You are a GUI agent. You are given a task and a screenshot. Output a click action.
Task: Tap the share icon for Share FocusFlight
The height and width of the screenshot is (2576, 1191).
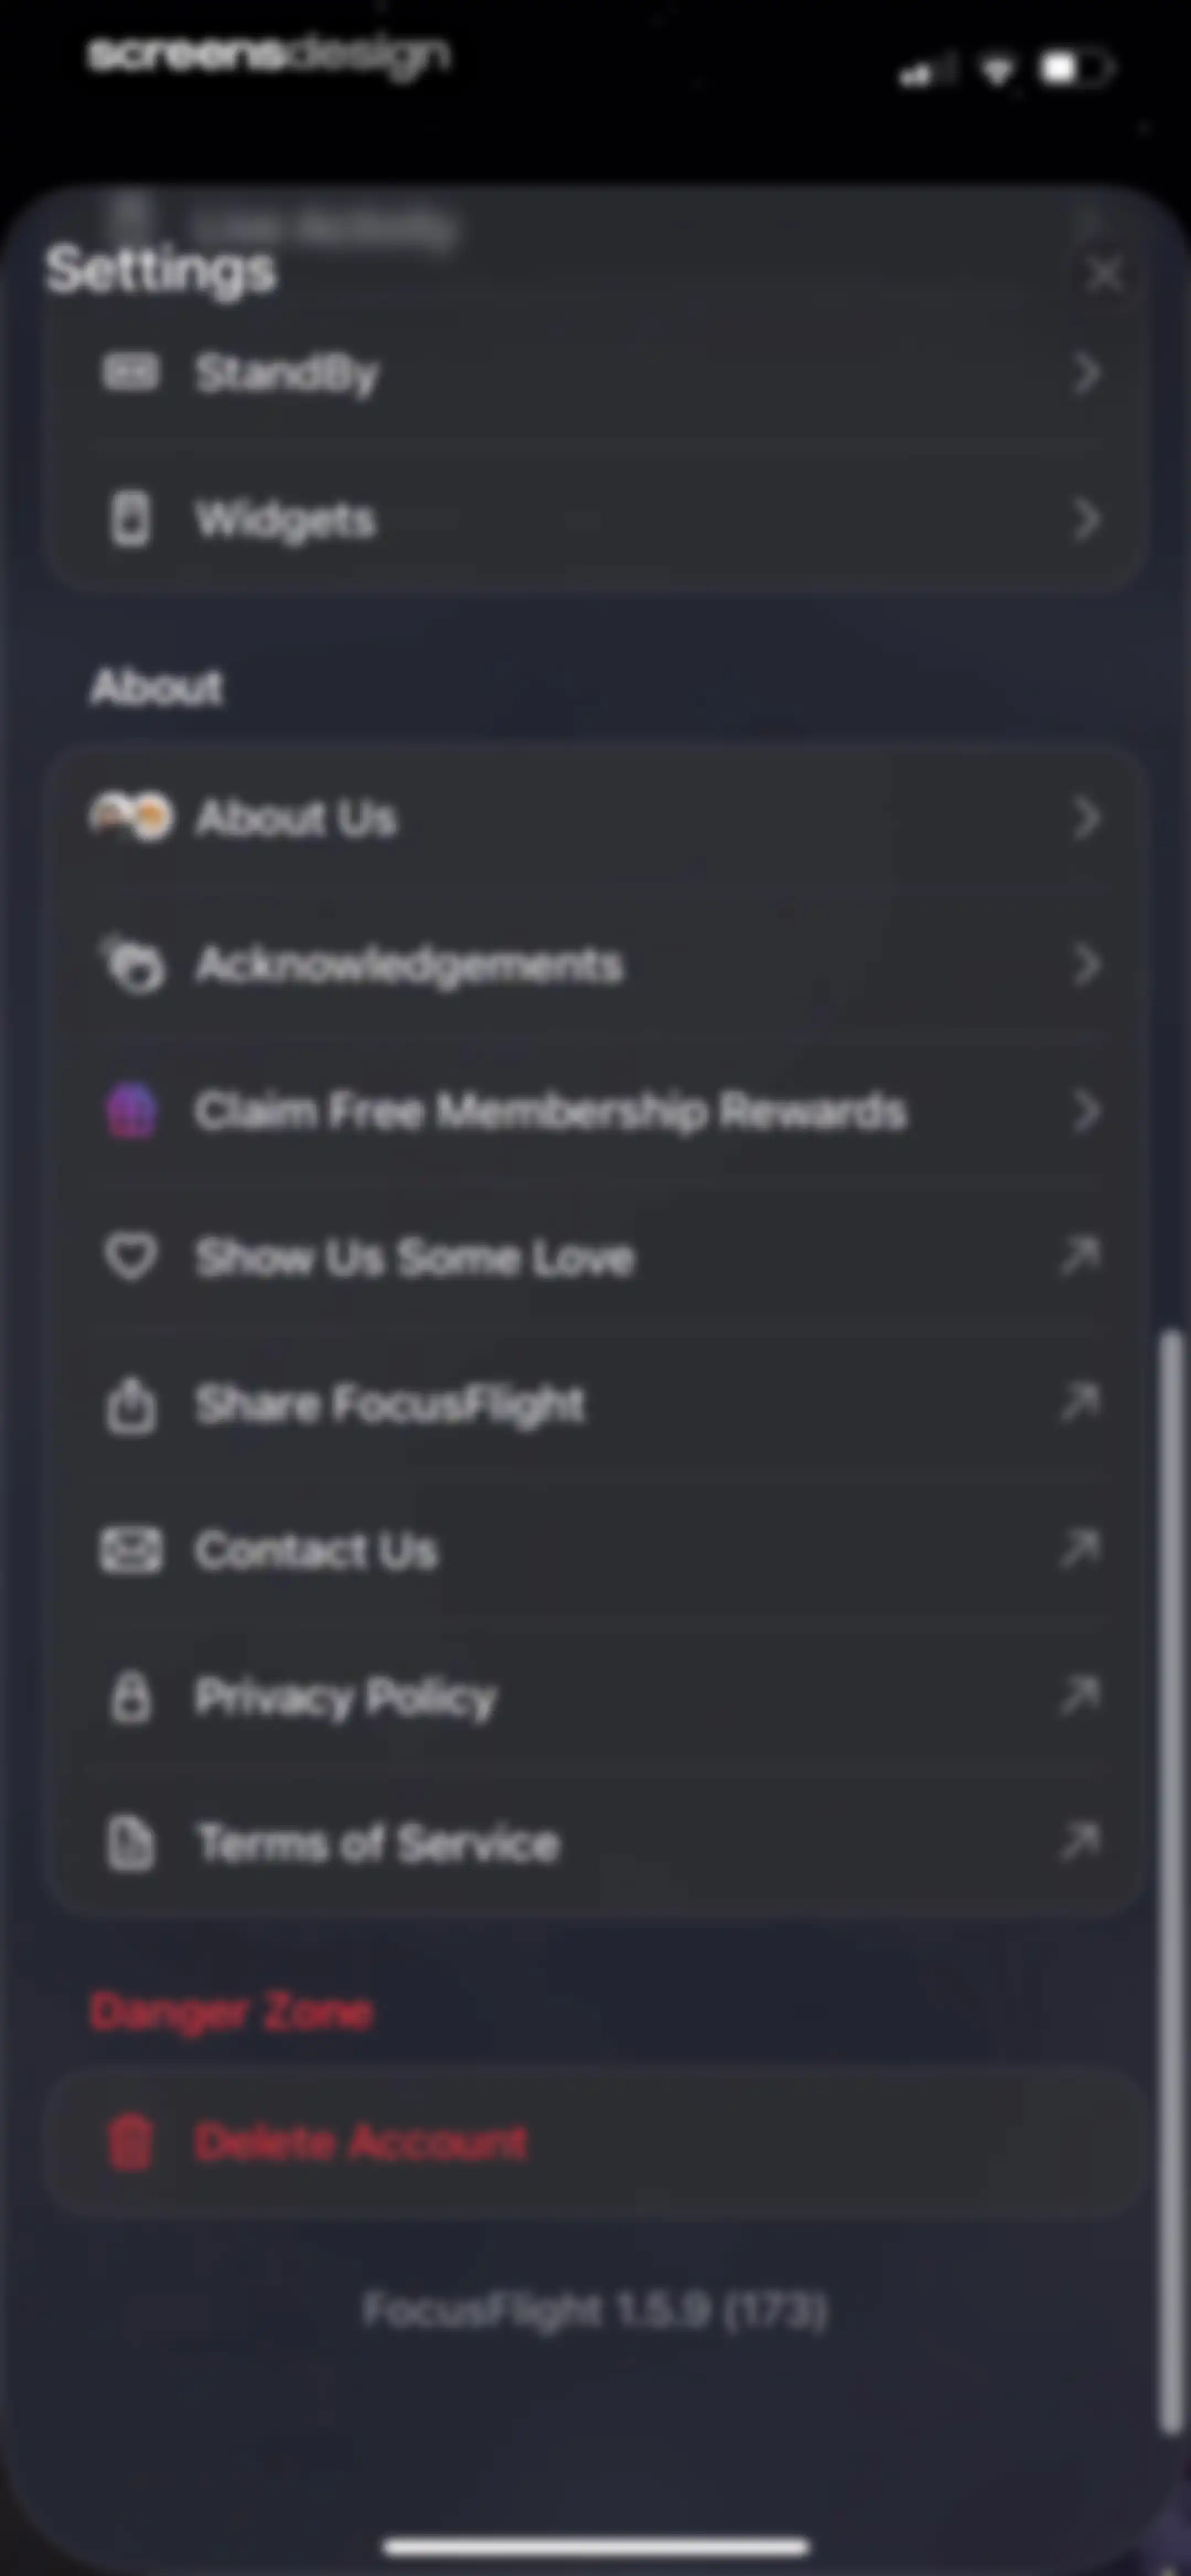(x=131, y=1403)
